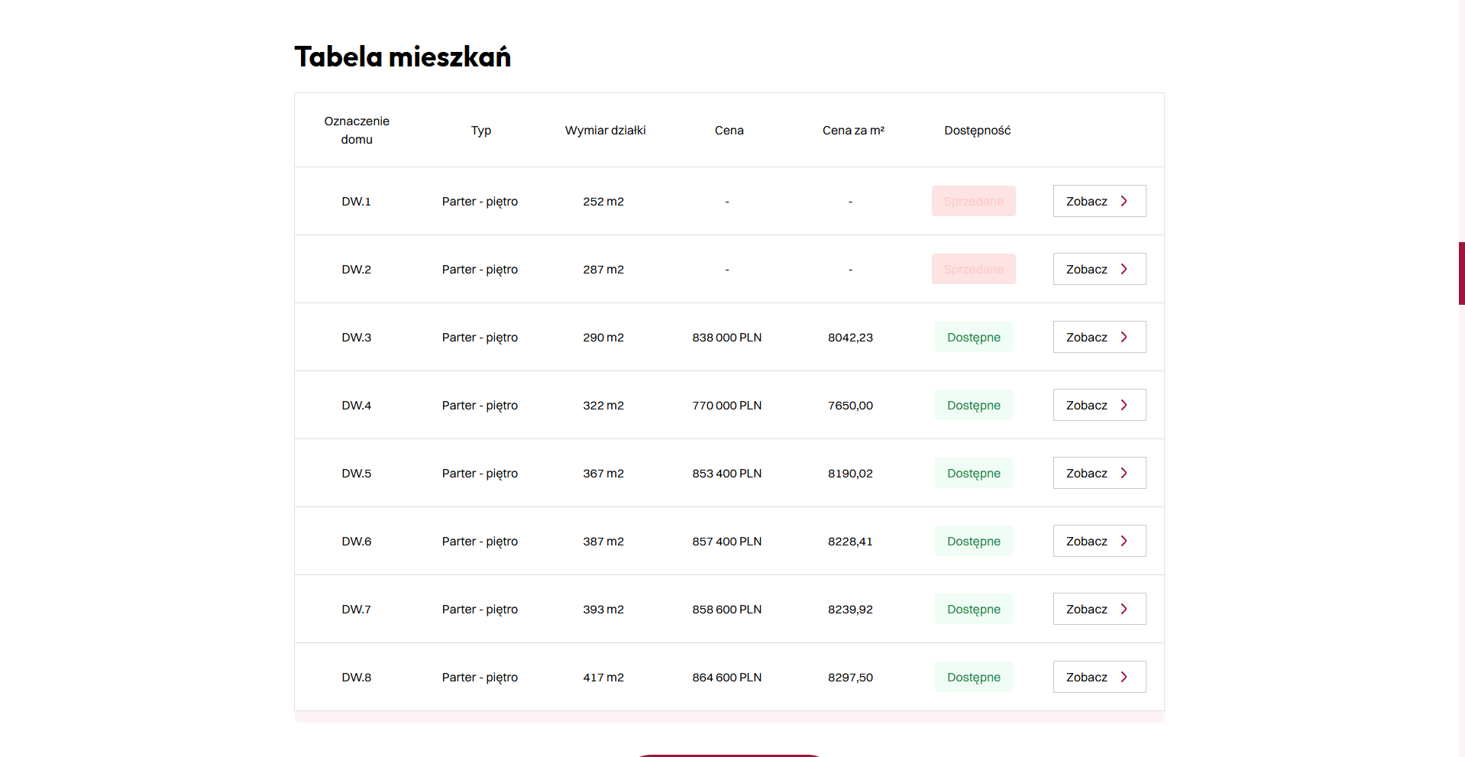Click the chevron arrow for DW.7
The width and height of the screenshot is (1465, 757).
(1124, 609)
